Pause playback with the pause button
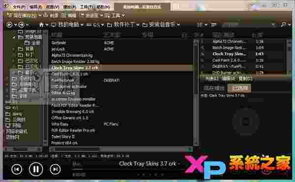295x182 pixels. coord(36,169)
